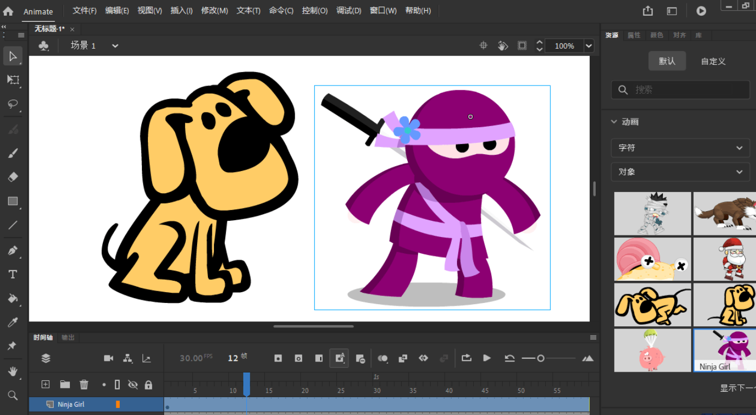
Task: Activate the Eyedropper tool
Action: [13, 322]
